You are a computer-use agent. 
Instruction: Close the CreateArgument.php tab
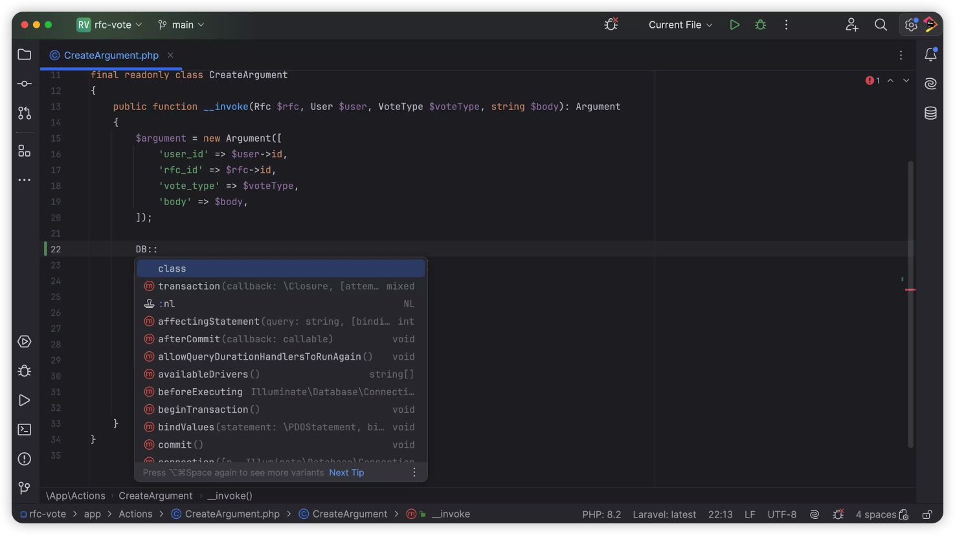[170, 56]
